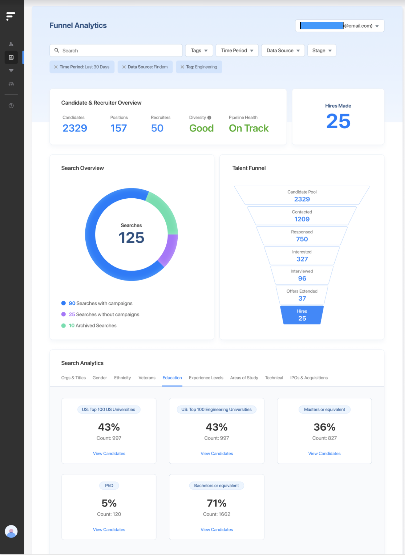
Task: Click the dashboard gauge icon in sidebar
Action: tap(11, 84)
